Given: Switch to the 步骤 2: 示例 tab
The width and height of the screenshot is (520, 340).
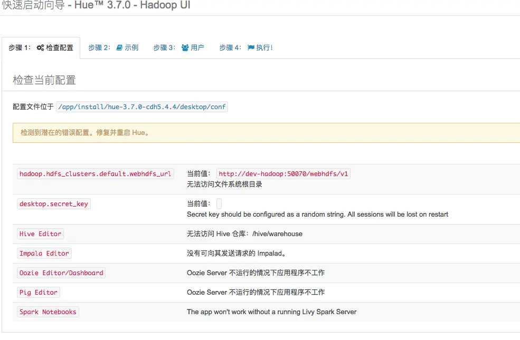Looking at the screenshot, I should (113, 47).
